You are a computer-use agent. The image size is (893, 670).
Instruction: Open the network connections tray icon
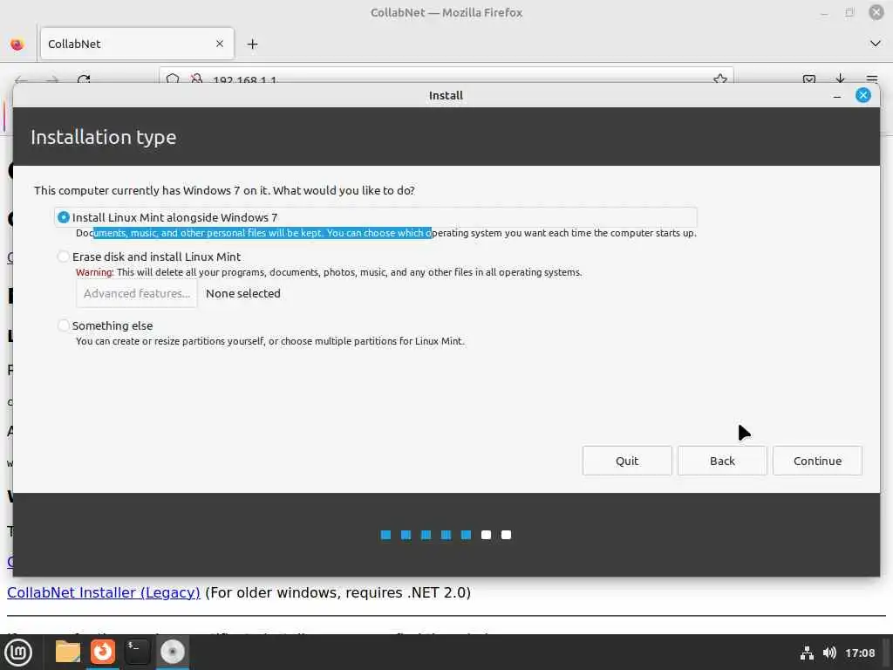(x=807, y=653)
